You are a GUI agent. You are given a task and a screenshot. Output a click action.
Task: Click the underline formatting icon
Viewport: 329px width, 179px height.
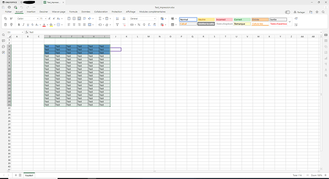[x=28, y=25]
